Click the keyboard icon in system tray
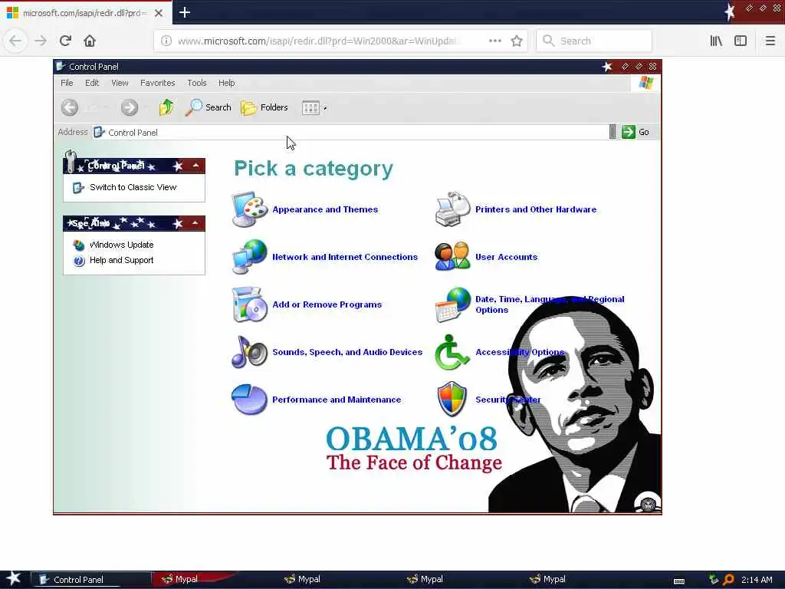The width and height of the screenshot is (785, 589). [679, 581]
